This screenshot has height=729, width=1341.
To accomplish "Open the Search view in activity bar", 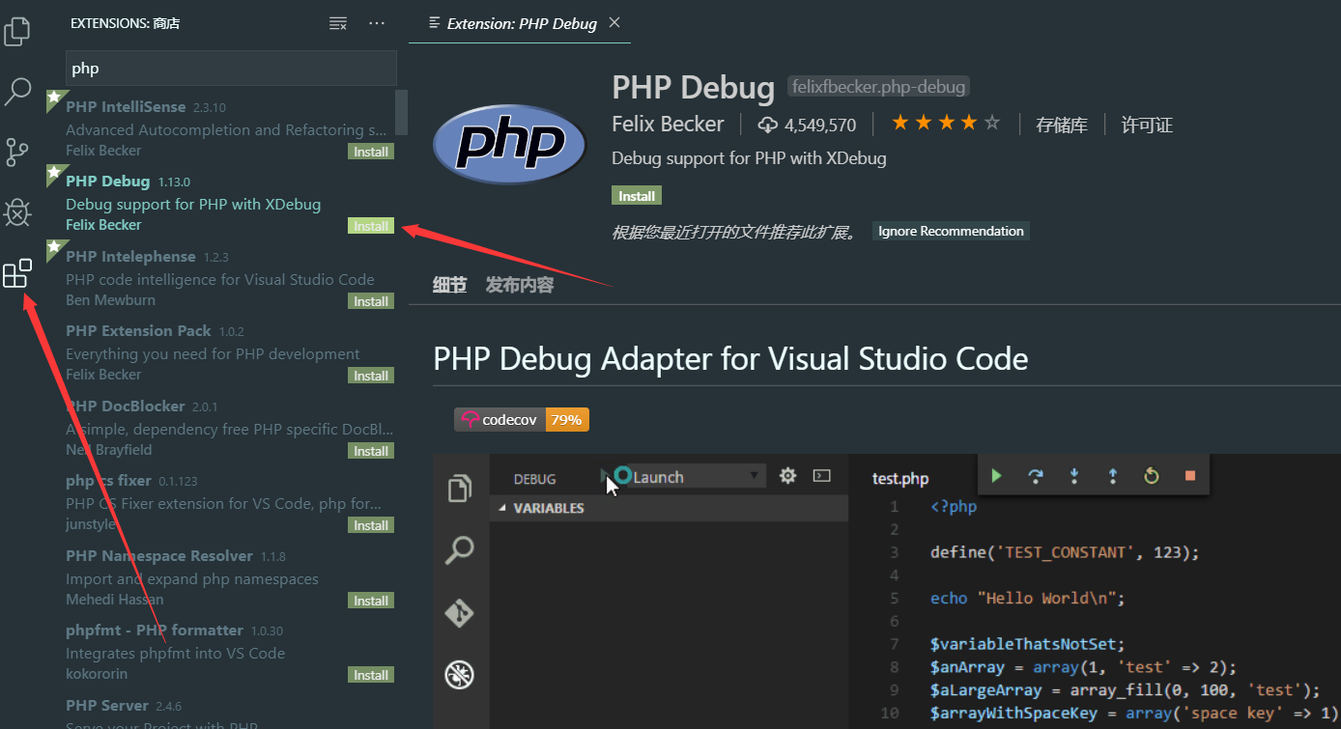I will tap(17, 92).
